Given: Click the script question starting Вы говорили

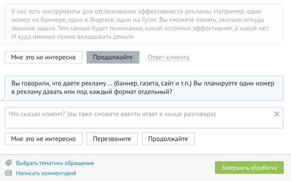Looking at the screenshot, I should coord(143,88).
